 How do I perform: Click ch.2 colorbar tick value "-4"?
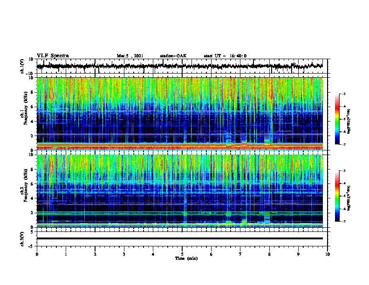click(344, 183)
